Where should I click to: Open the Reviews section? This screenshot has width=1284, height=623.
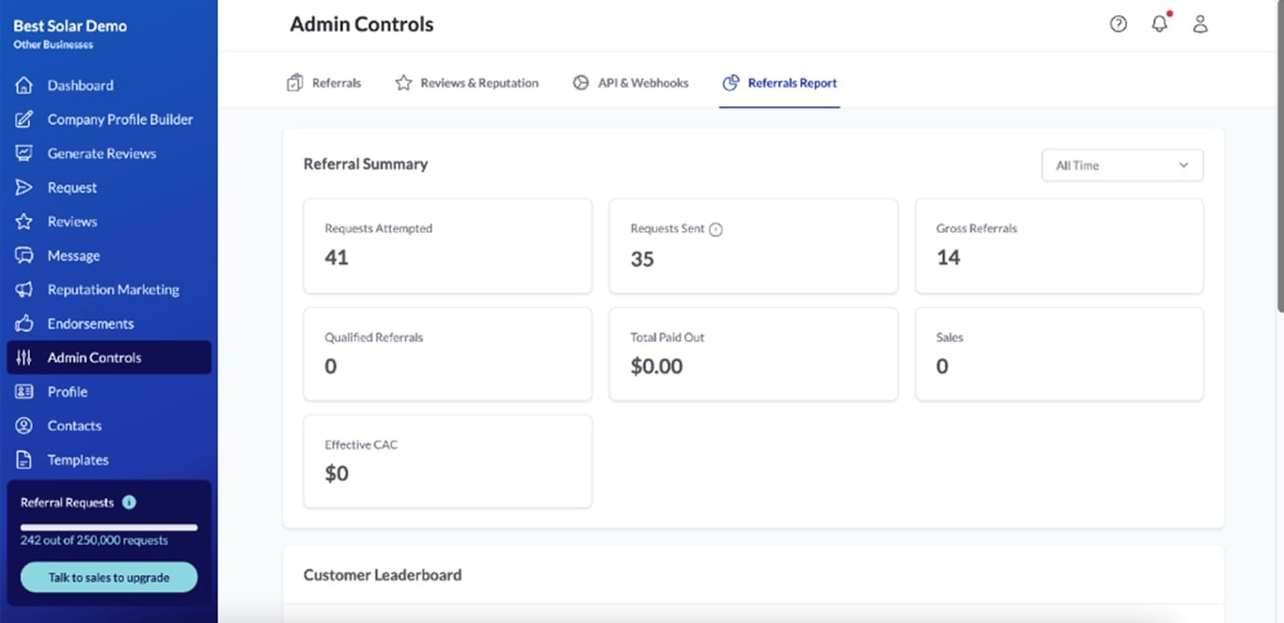[72, 221]
